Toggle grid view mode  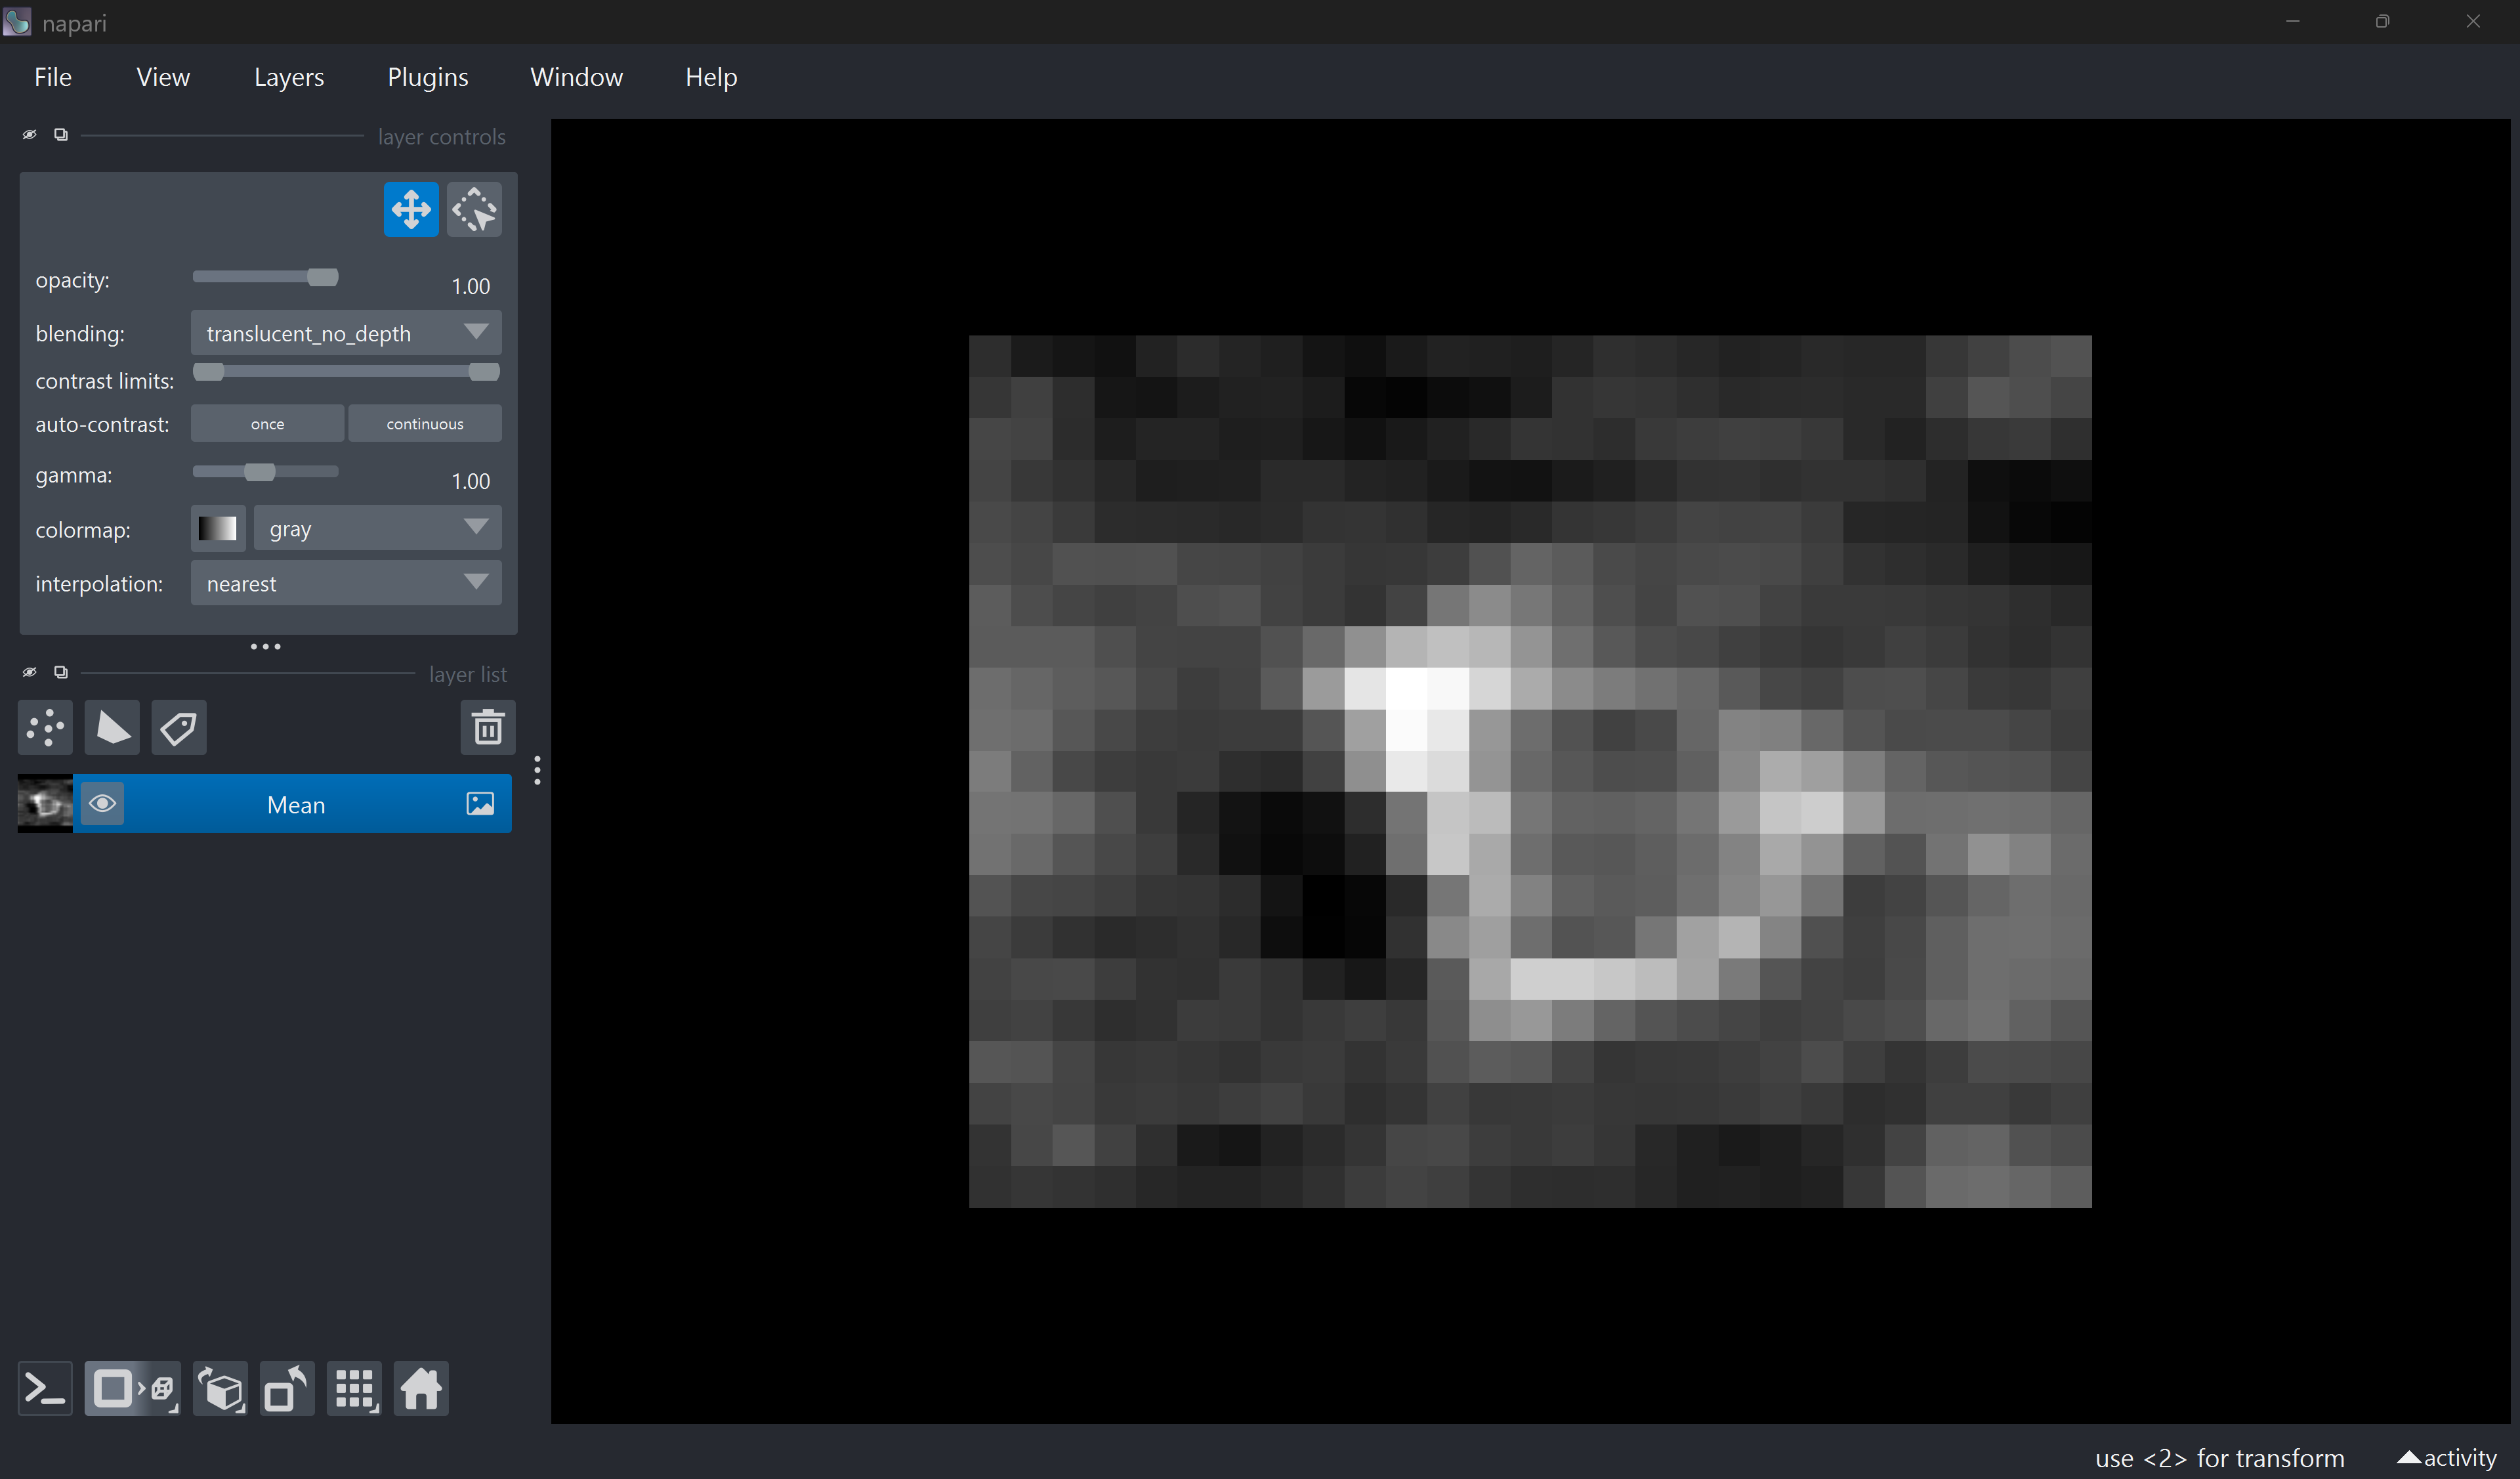354,1389
